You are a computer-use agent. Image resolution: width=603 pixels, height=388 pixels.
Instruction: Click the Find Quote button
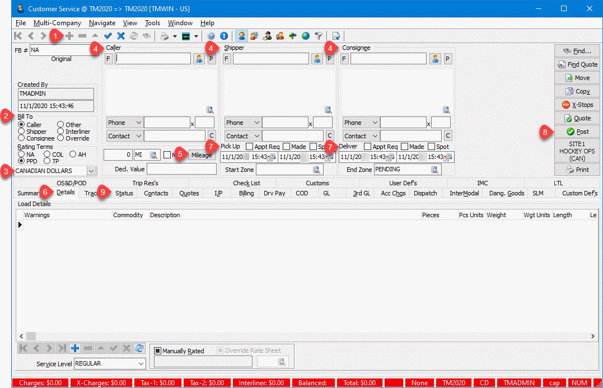[x=577, y=64]
